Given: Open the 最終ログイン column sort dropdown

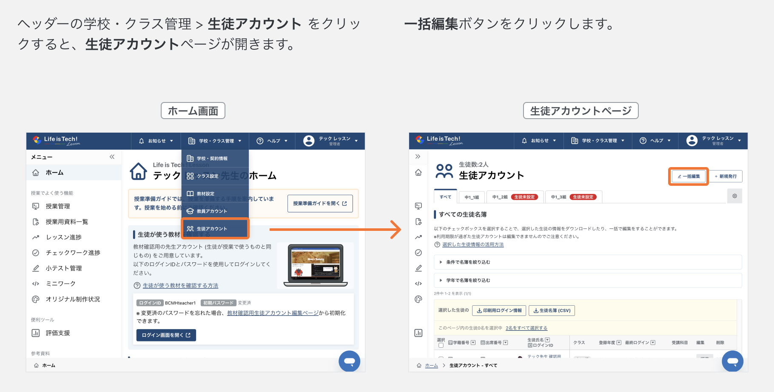Looking at the screenshot, I should [x=653, y=343].
